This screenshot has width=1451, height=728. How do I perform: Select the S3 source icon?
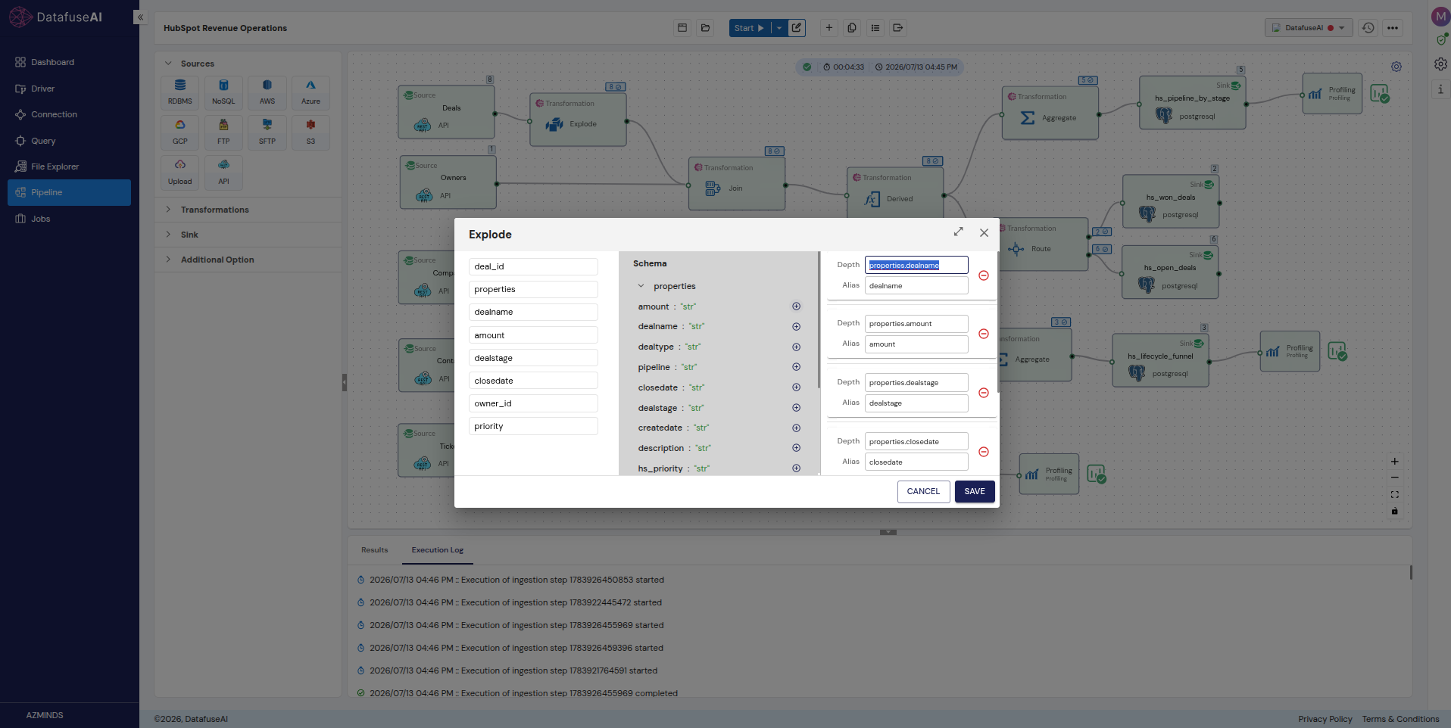310,132
